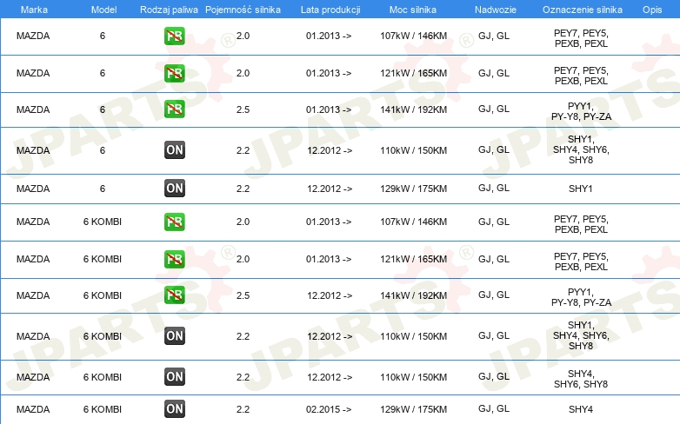Viewport: 680px width, 424px height.
Task: Select 129kW / 175KM in the Mazda 6 SHY1 row
Action: pos(413,189)
